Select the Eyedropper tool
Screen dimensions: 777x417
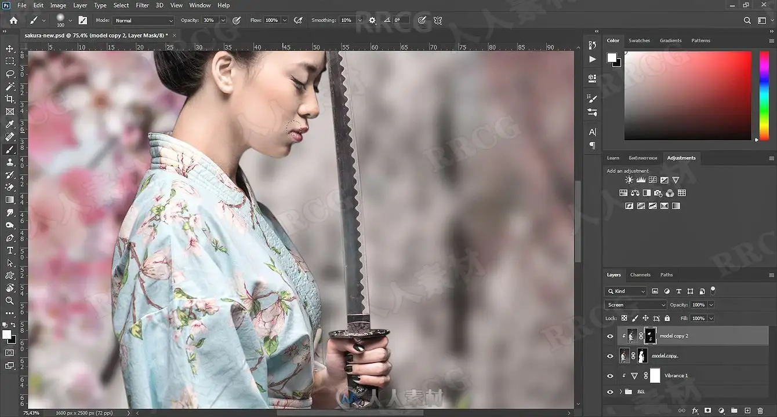[10, 125]
